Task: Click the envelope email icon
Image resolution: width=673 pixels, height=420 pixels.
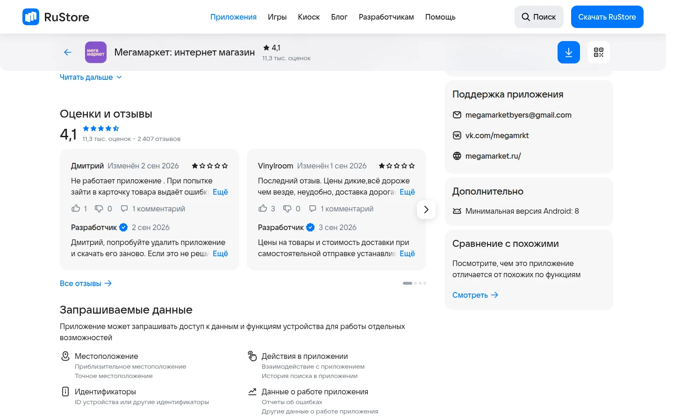Action: (x=457, y=115)
